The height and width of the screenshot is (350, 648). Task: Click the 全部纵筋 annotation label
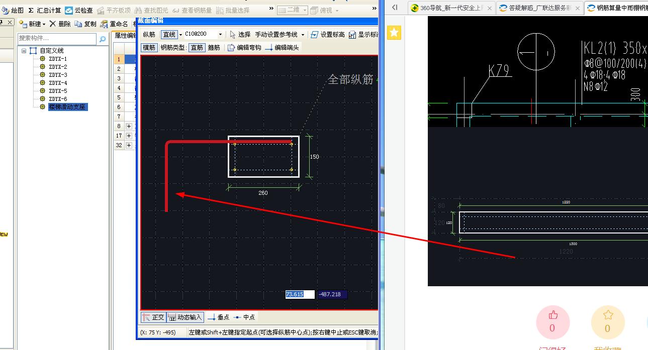point(350,79)
